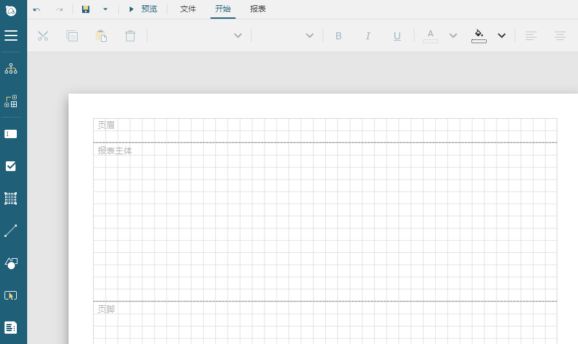Open the 文件 tab

[x=188, y=9]
